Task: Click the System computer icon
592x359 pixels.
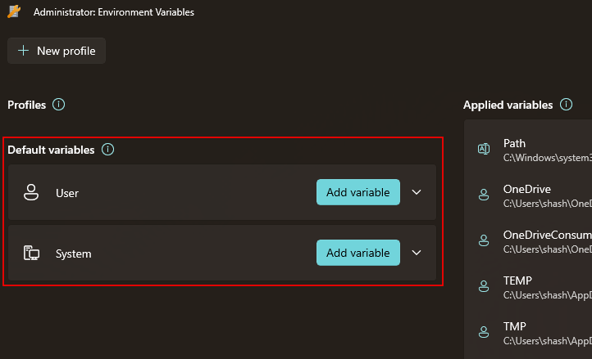Action: coord(31,253)
